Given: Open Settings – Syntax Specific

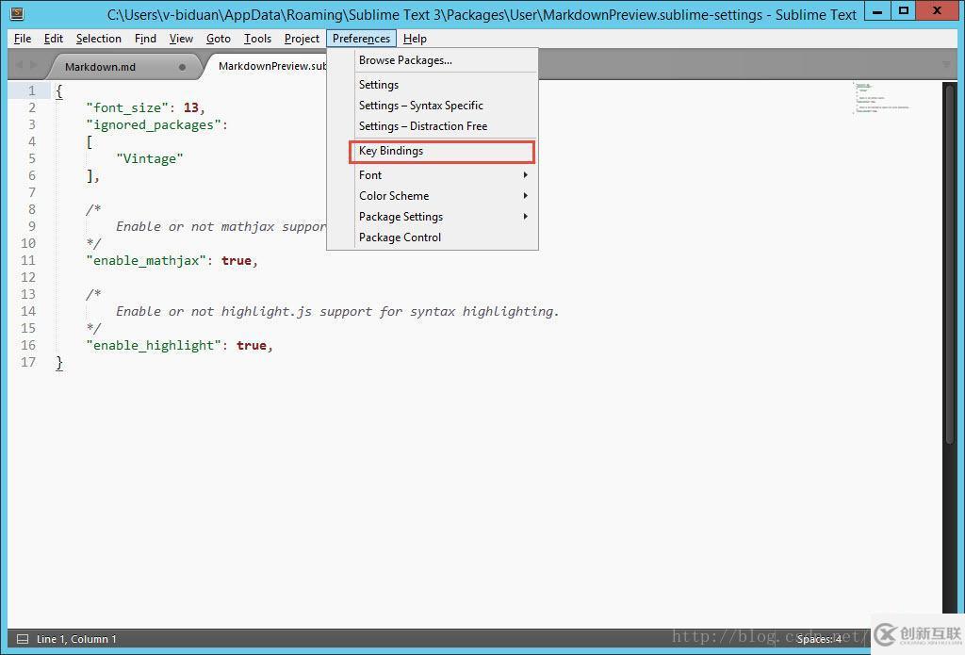Looking at the screenshot, I should [x=433, y=106].
